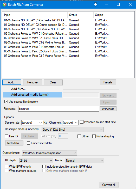Select row 02-Orchestra Fokus to WW 01-Orchestra Fokus

(57, 34)
